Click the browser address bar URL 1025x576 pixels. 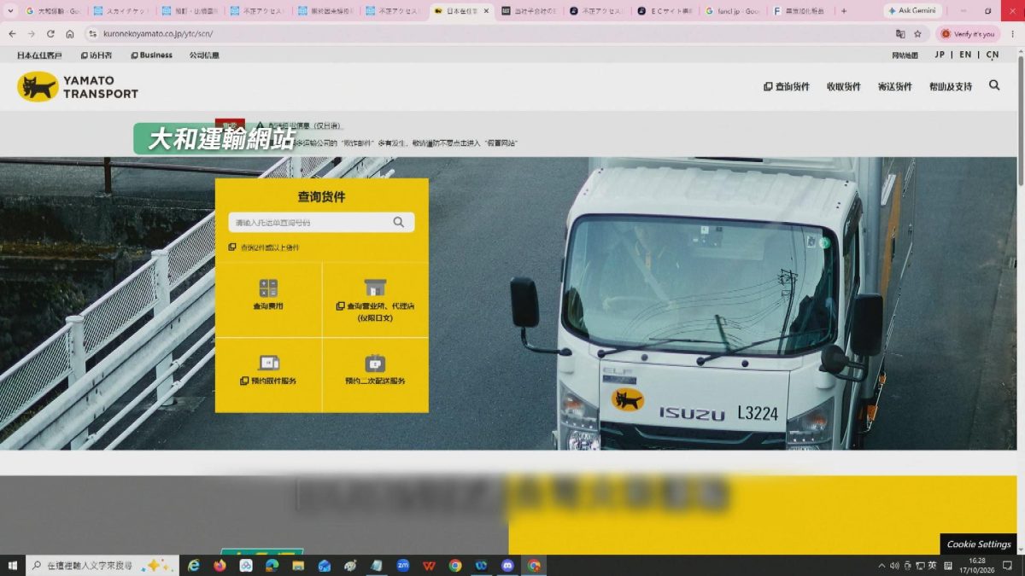158,34
